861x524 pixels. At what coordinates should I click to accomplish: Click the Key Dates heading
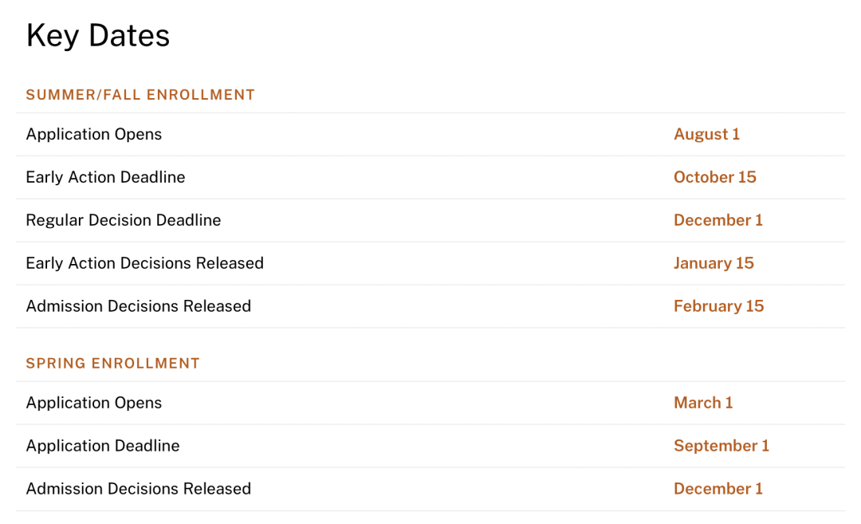(98, 36)
